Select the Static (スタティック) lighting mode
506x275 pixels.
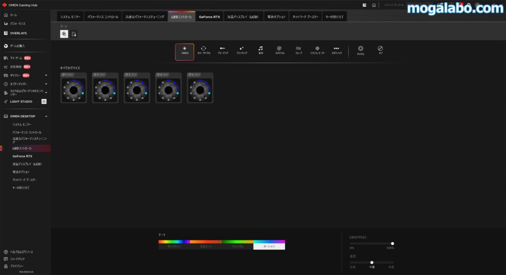[337, 50]
